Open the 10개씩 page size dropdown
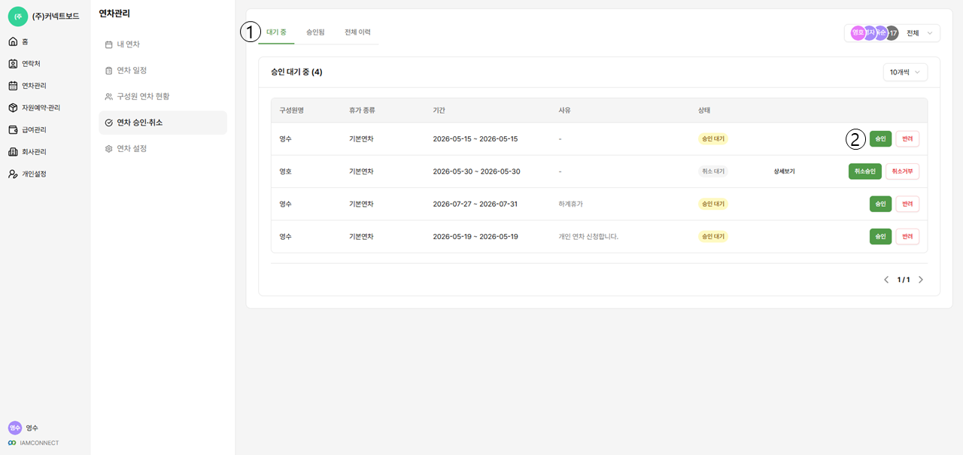Image resolution: width=963 pixels, height=455 pixels. 905,72
